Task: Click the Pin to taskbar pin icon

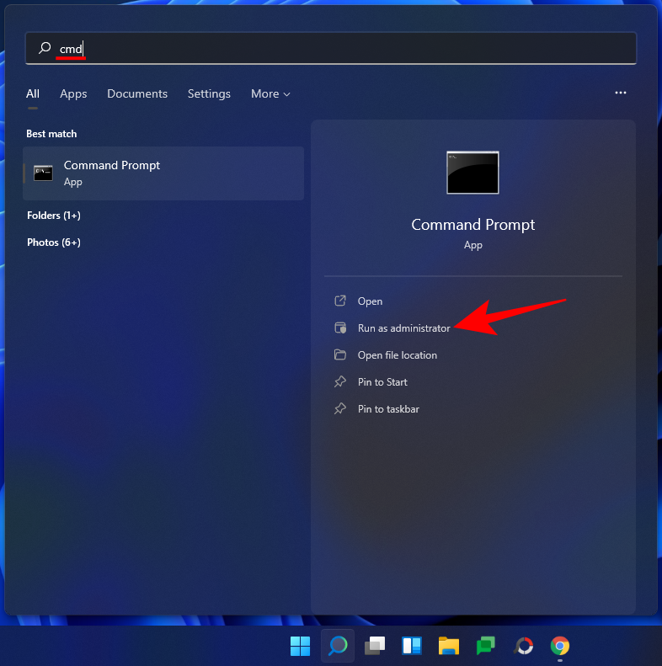Action: click(340, 408)
